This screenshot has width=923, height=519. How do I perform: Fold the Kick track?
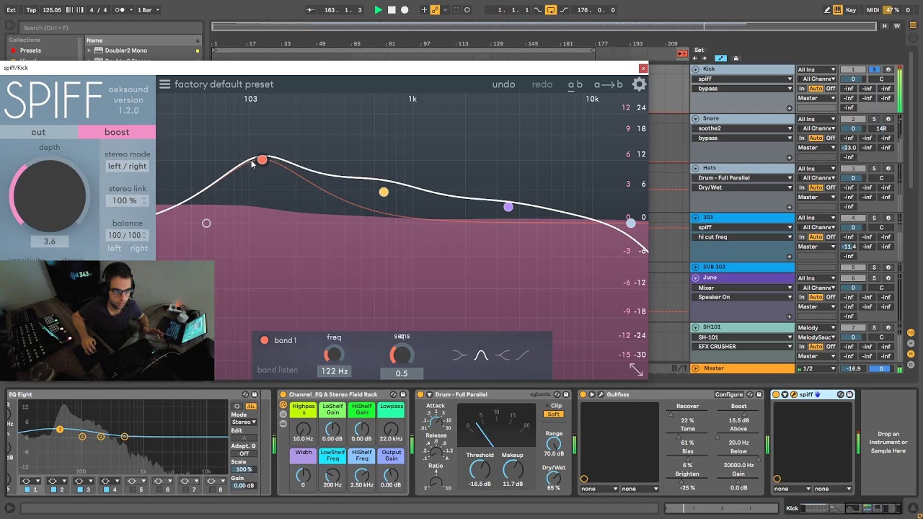tap(695, 69)
